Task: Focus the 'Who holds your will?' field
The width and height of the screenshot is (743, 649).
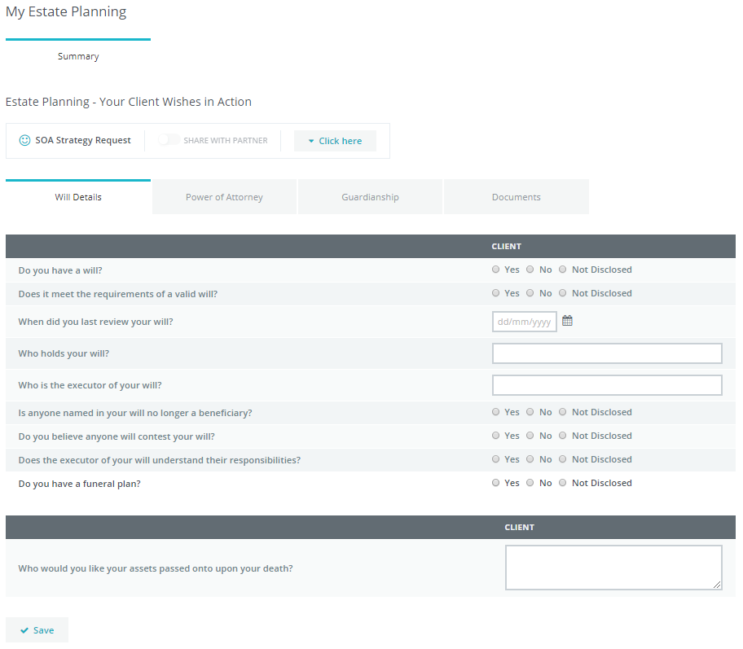Action: click(x=607, y=353)
